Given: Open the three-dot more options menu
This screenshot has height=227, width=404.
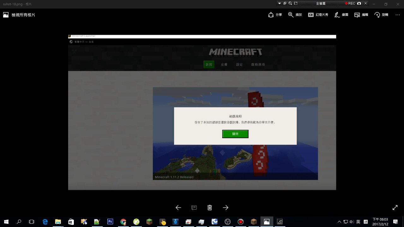Looking at the screenshot, I should (x=398, y=15).
